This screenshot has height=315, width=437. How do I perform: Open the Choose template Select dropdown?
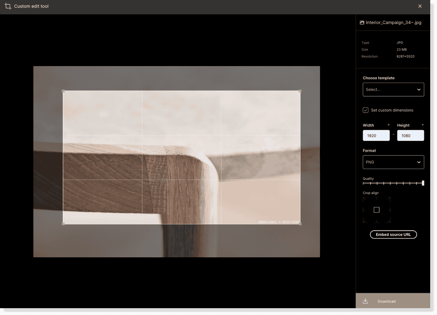[393, 89]
